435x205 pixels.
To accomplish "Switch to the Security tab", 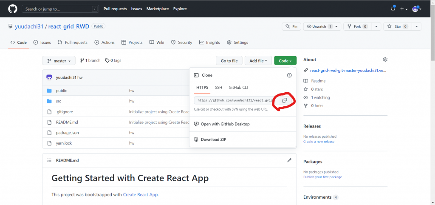I will [x=181, y=43].
